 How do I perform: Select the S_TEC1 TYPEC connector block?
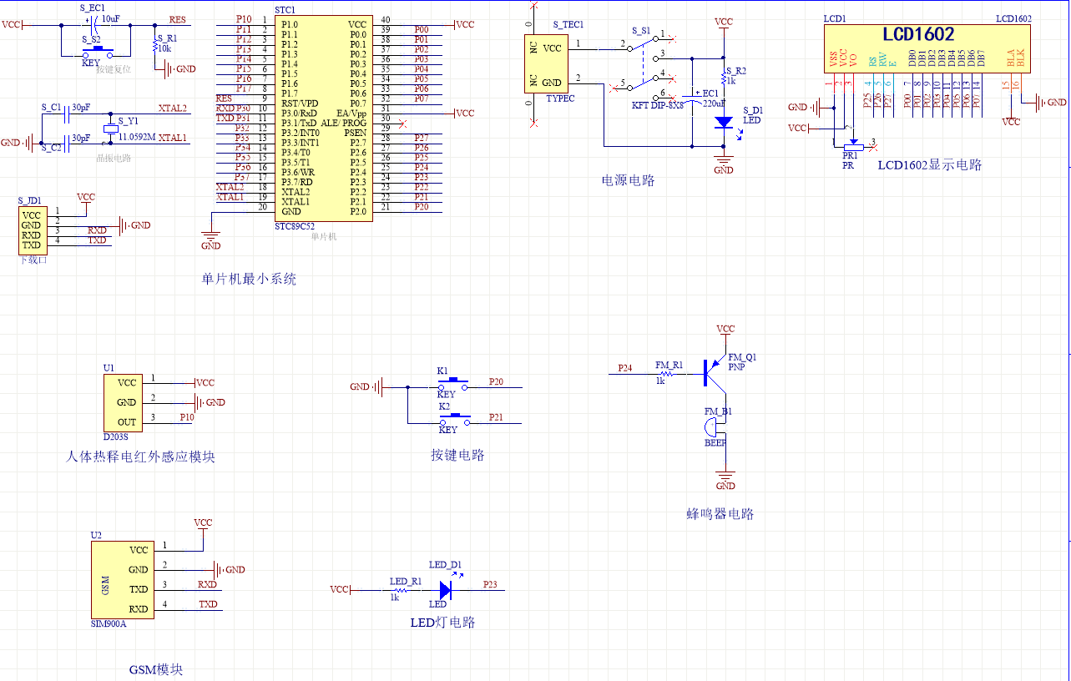[x=545, y=64]
